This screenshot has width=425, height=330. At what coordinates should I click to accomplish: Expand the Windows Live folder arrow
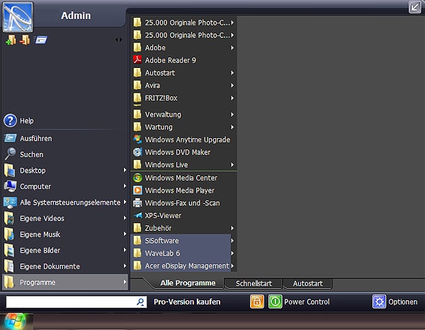[232, 165]
